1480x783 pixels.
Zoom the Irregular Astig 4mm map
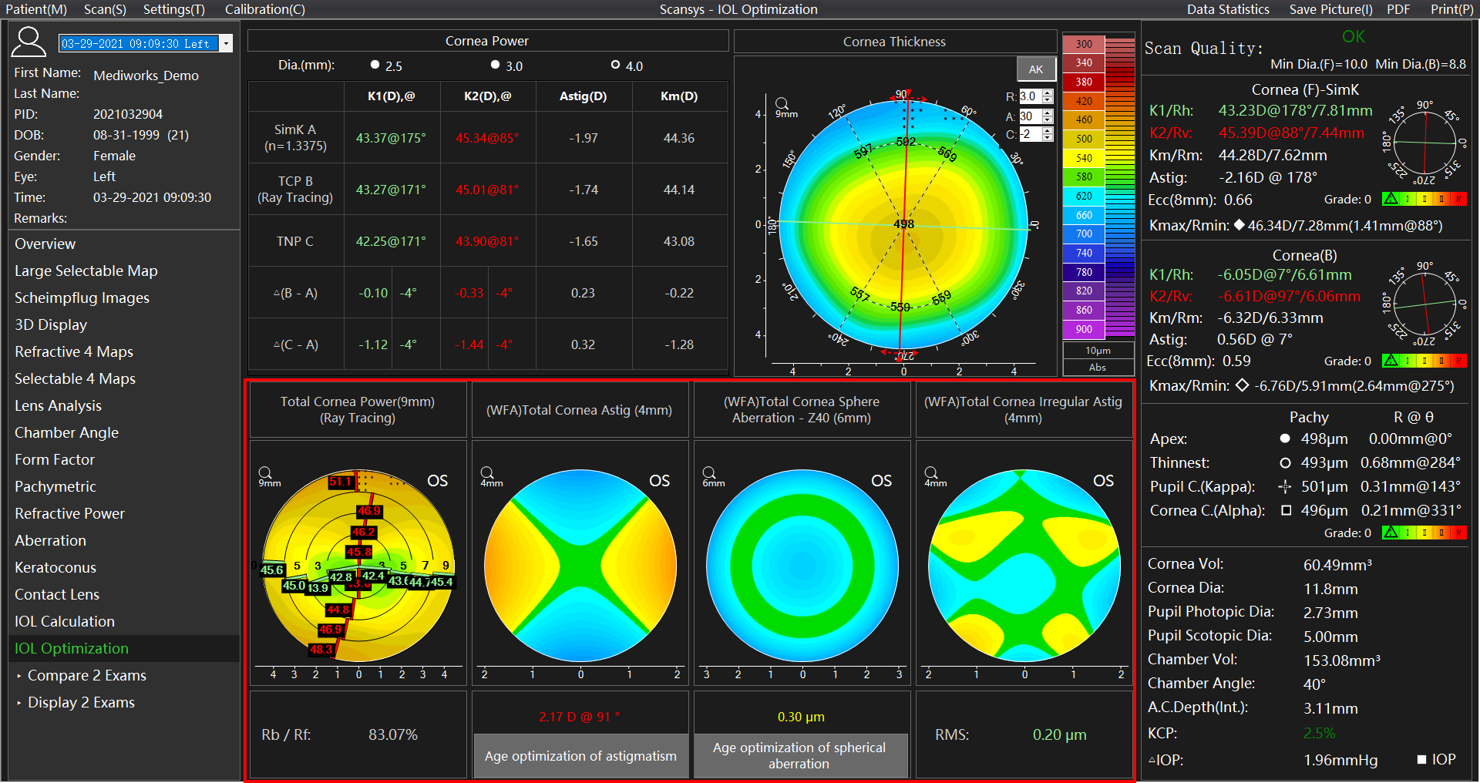pos(930,472)
